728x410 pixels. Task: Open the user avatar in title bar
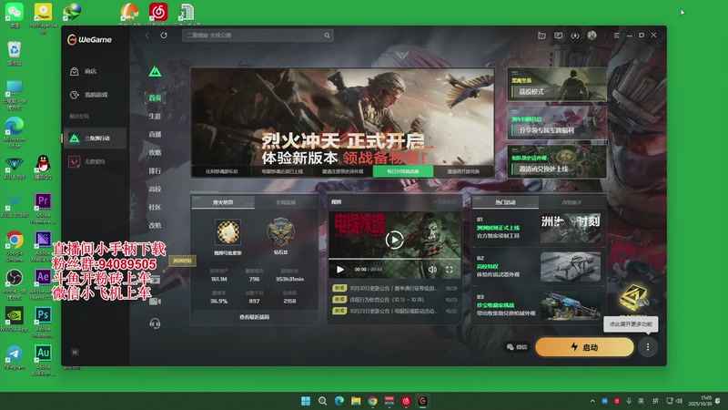(591, 36)
